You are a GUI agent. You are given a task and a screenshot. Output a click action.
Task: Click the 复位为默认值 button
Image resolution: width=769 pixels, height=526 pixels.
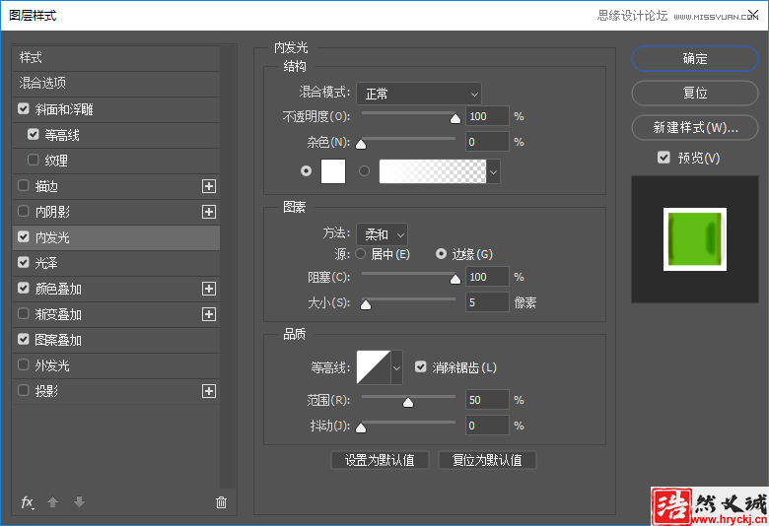[x=487, y=460]
